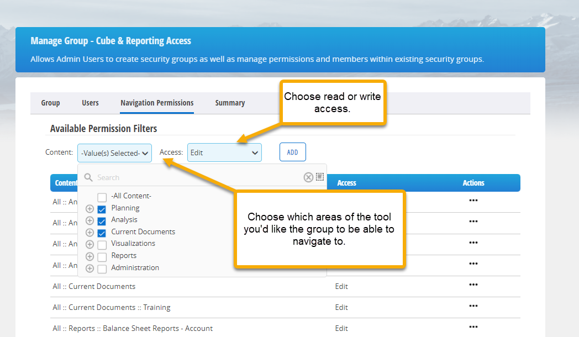
Task: Sort by the Access column header
Action: [346, 183]
